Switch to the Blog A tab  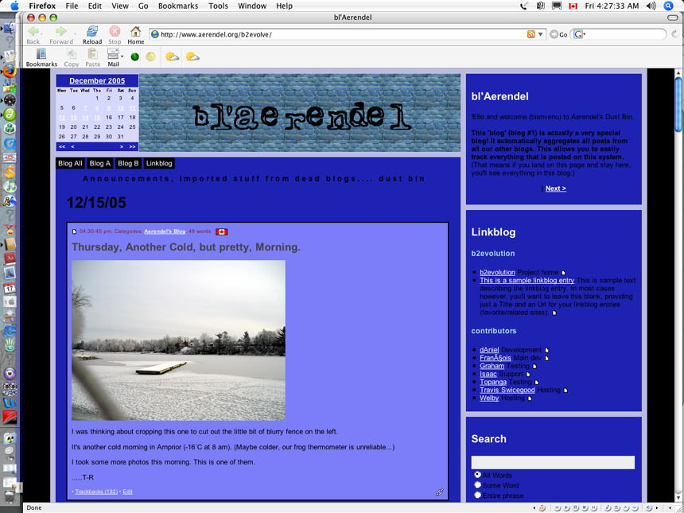click(100, 163)
